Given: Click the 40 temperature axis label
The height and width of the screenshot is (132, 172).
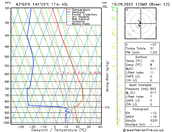Looking at the screenshot, I should click(x=100, y=127).
